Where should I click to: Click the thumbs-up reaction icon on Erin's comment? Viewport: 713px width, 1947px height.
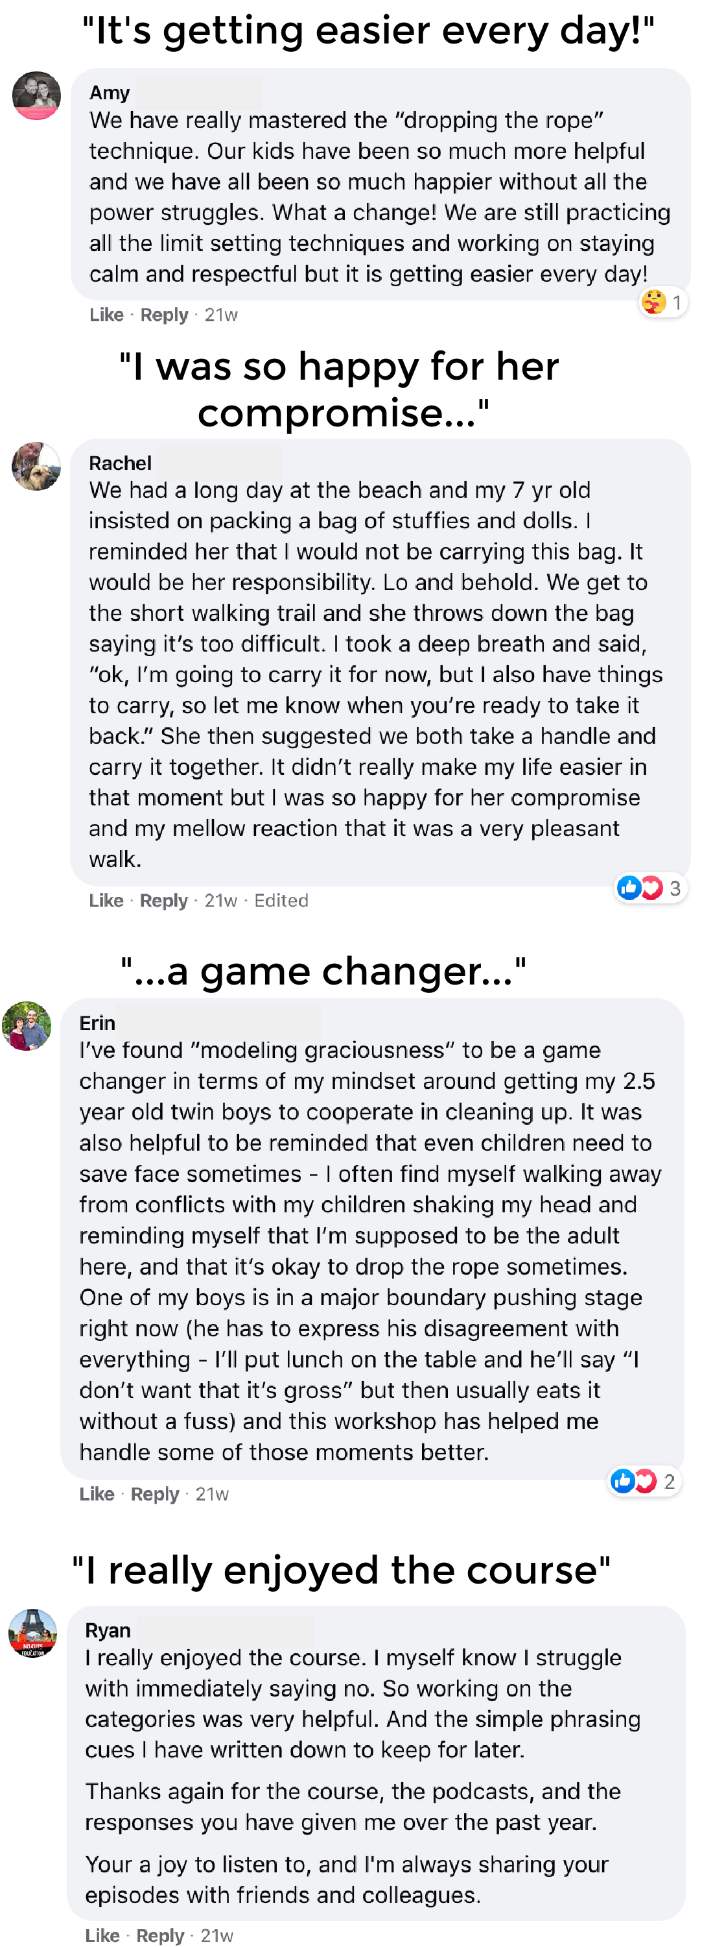coord(622,1480)
